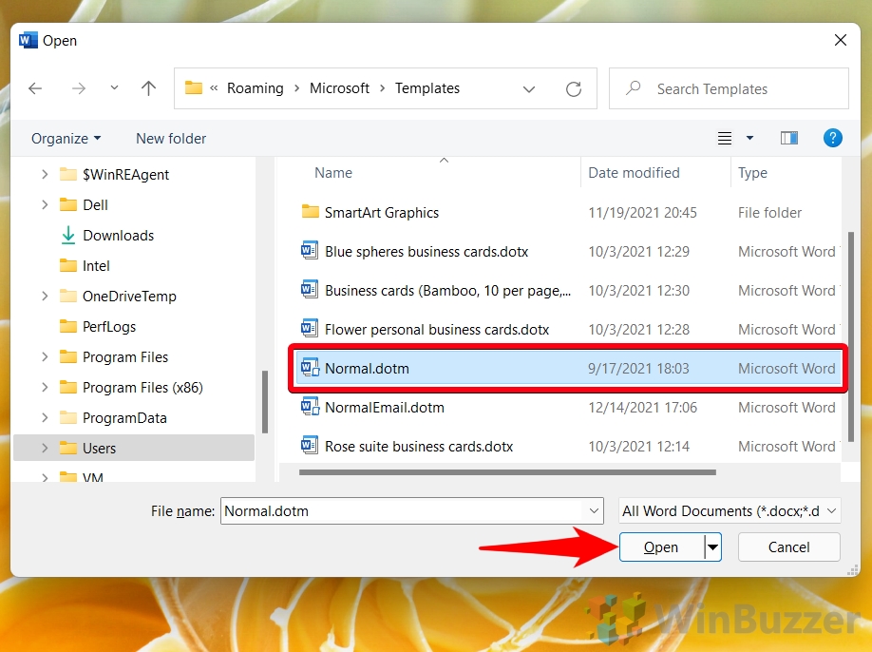The height and width of the screenshot is (652, 872).
Task: Open Downloads in the navigation pane
Action: pyautogui.click(x=119, y=236)
